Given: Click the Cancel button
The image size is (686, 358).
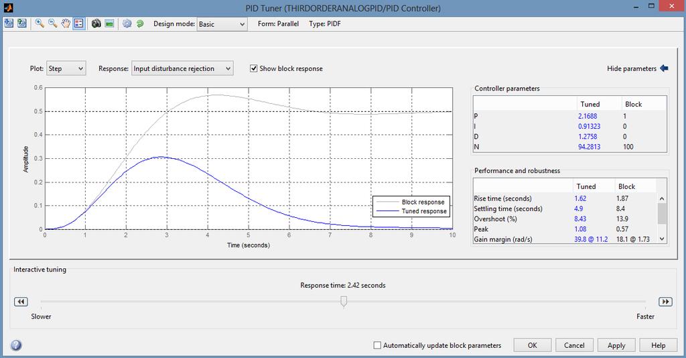Looking at the screenshot, I should click(574, 345).
